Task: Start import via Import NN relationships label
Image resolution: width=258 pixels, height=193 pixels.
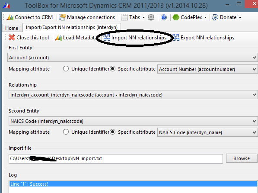Action: pyautogui.click(x=139, y=38)
